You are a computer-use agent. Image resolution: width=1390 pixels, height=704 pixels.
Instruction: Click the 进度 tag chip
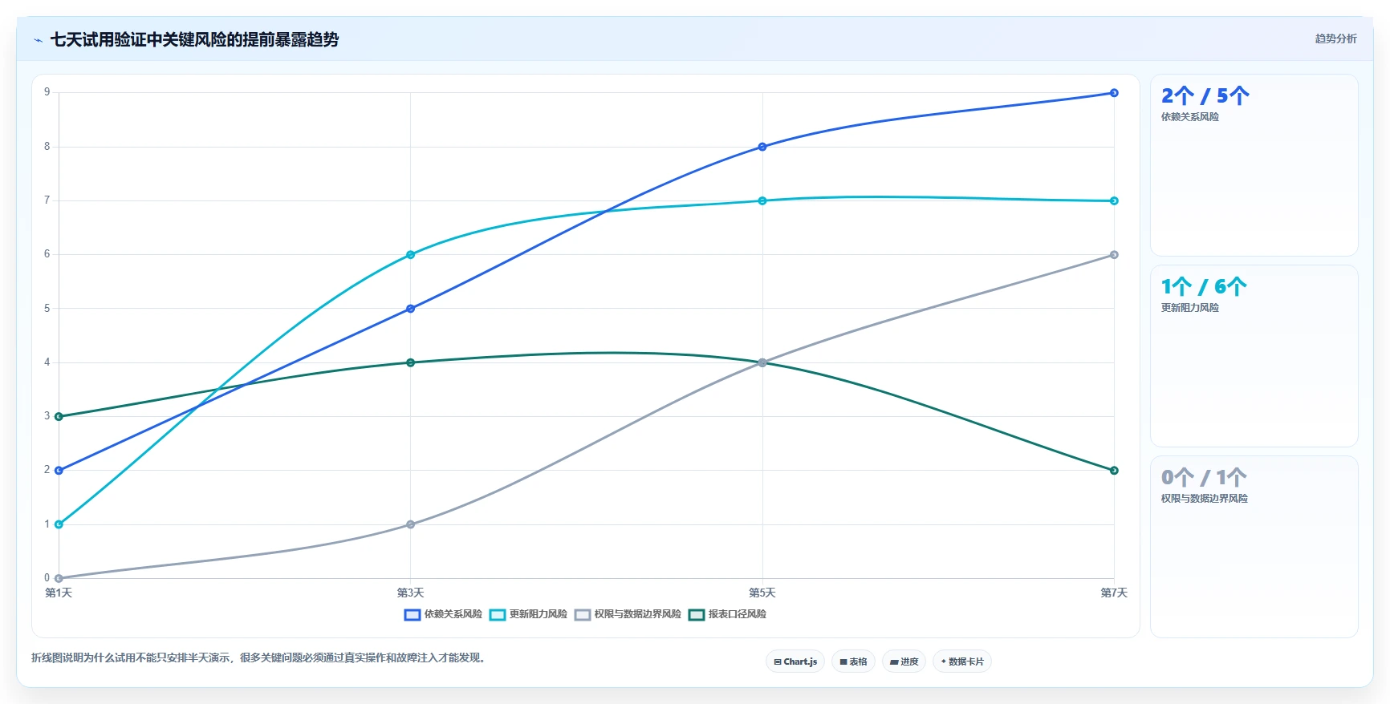coord(904,662)
